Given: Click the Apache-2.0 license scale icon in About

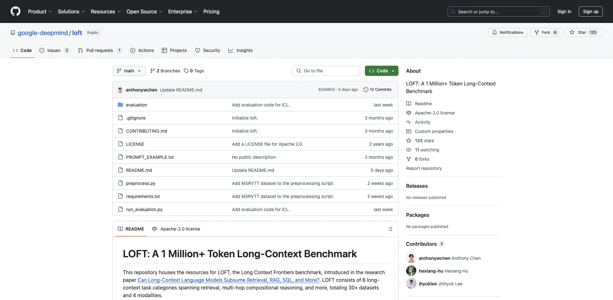Looking at the screenshot, I should point(409,113).
